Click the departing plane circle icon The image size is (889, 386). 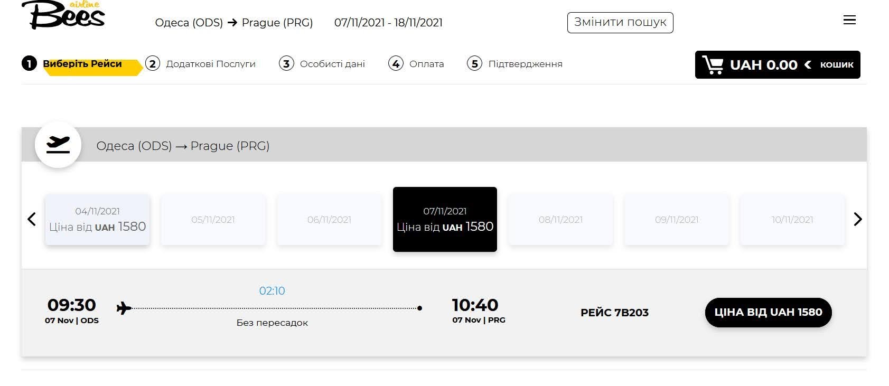(x=58, y=145)
